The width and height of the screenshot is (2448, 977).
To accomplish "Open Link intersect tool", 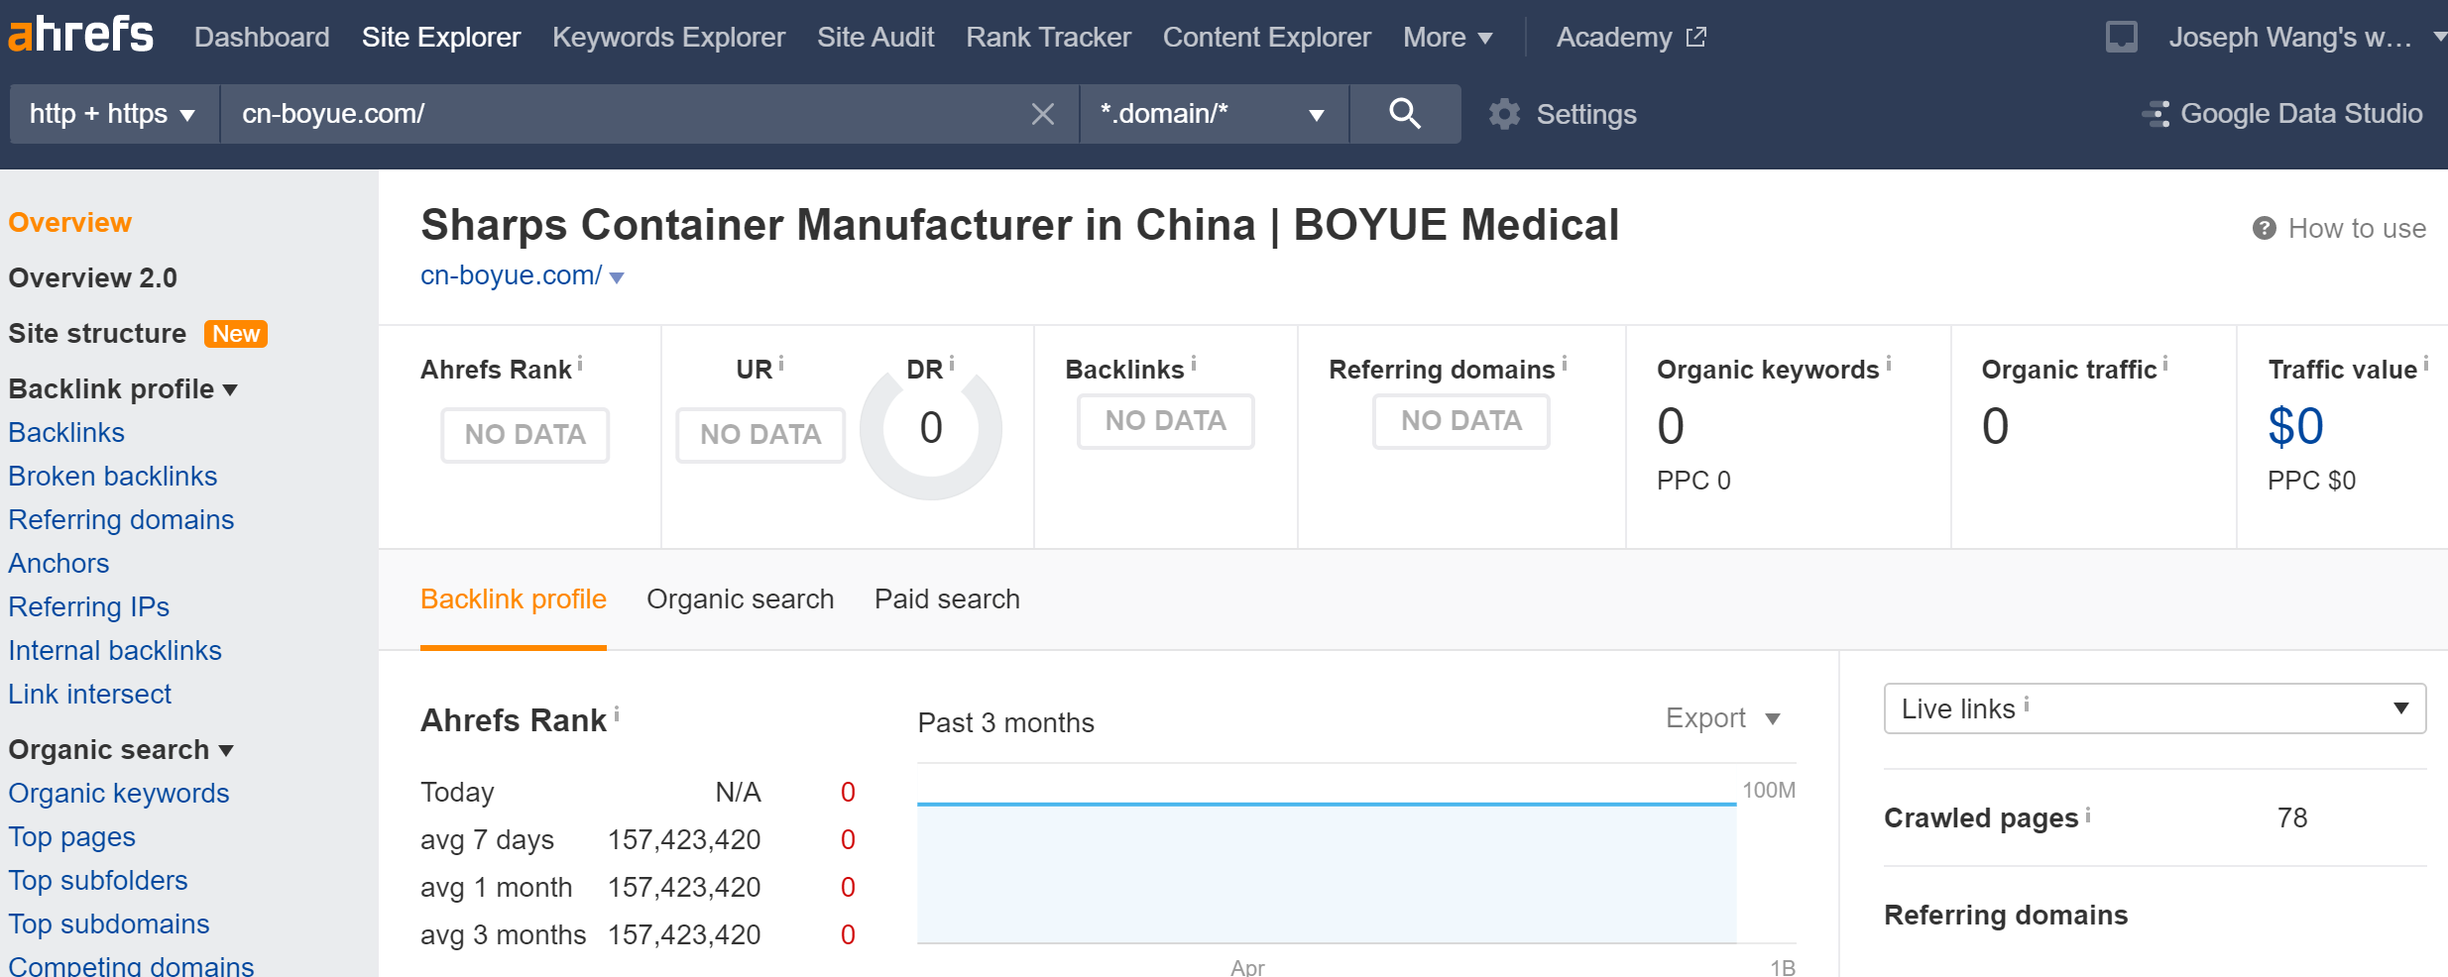I will pos(89,695).
